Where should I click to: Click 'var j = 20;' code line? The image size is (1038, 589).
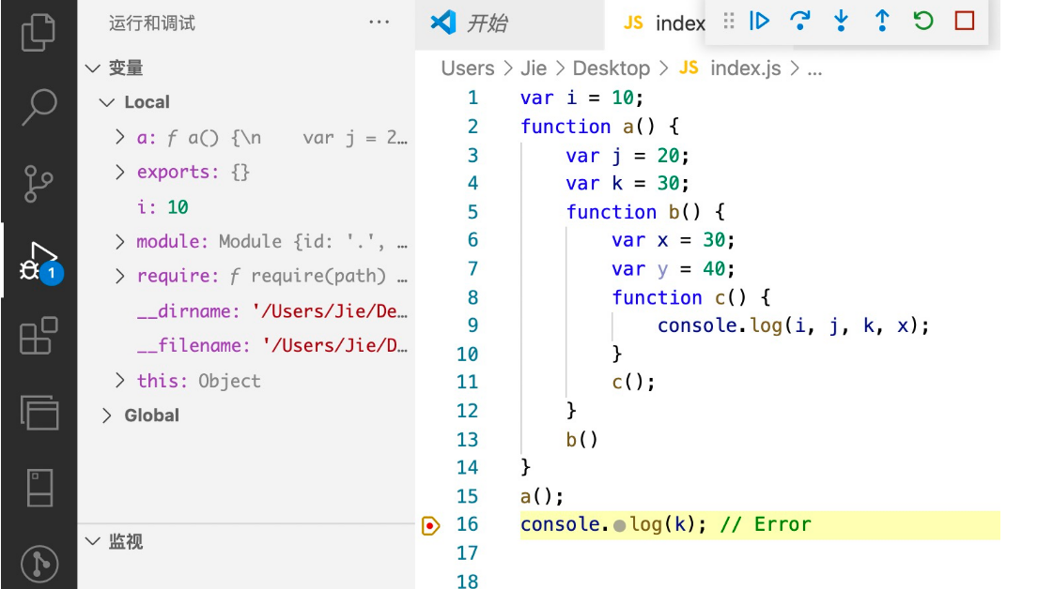click(627, 156)
